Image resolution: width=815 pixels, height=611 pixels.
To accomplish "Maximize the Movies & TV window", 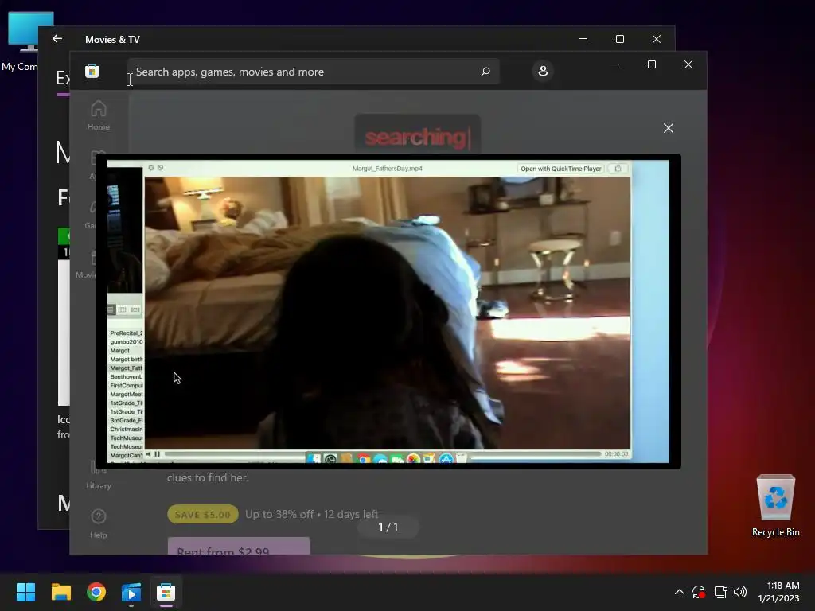I will pos(619,39).
